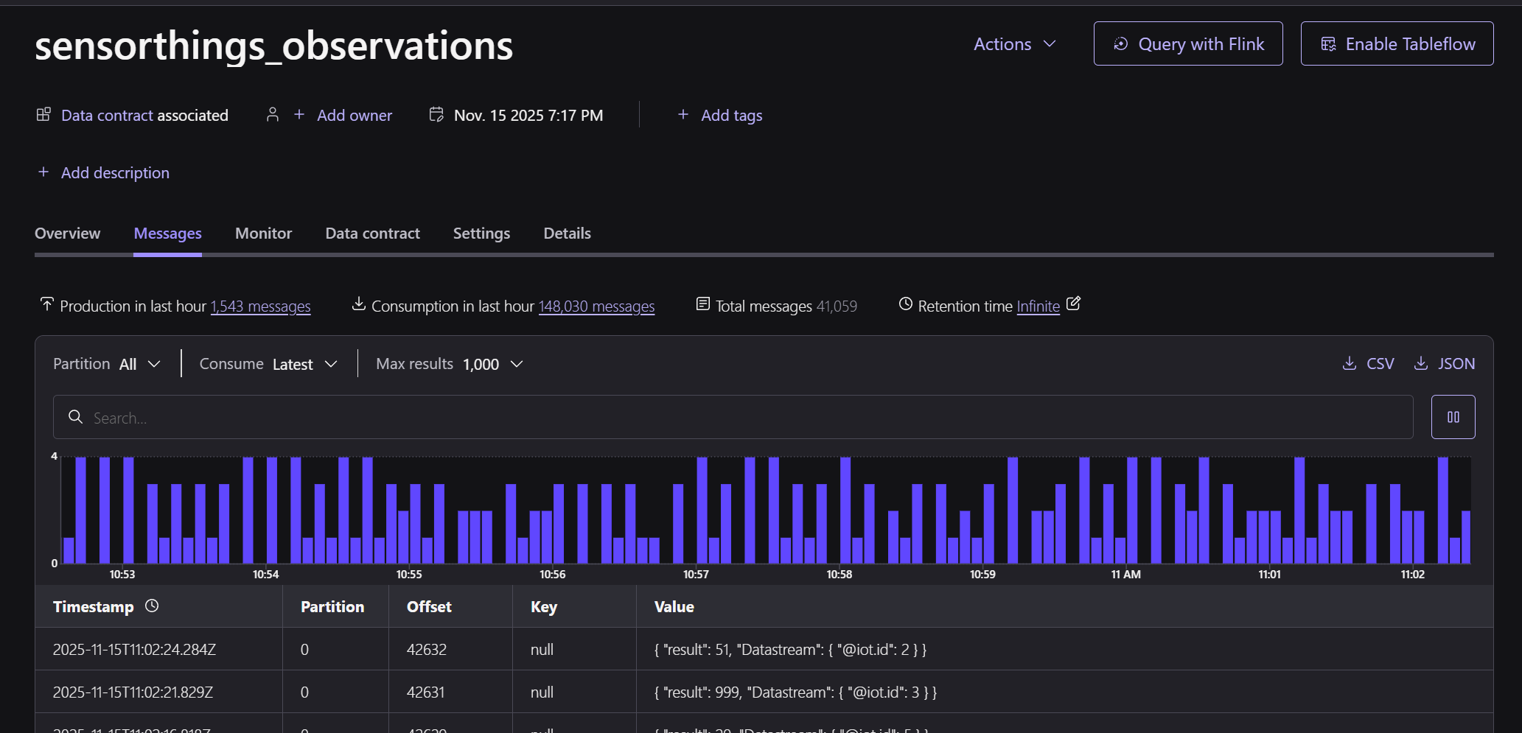Download messages as JSON
1522x733 pixels.
tap(1444, 364)
